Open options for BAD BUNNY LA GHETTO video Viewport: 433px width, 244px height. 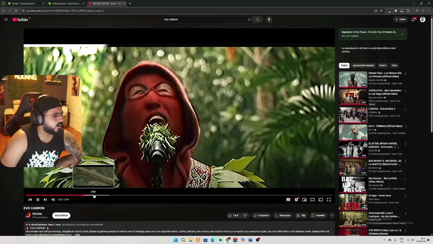[406, 161]
